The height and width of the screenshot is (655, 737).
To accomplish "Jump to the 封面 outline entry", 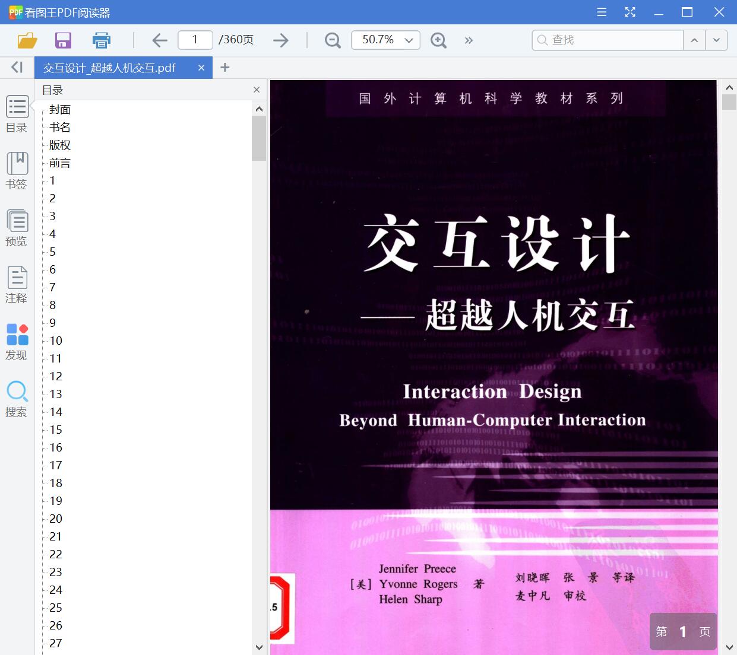I will click(x=60, y=110).
